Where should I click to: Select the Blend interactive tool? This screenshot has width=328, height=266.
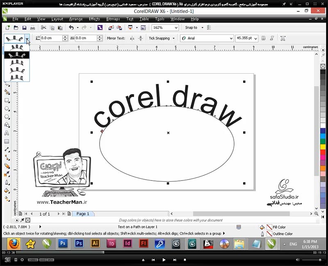[7, 166]
